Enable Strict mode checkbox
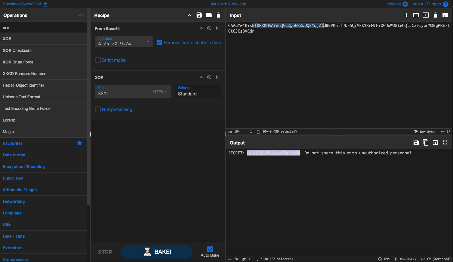 click(98, 60)
